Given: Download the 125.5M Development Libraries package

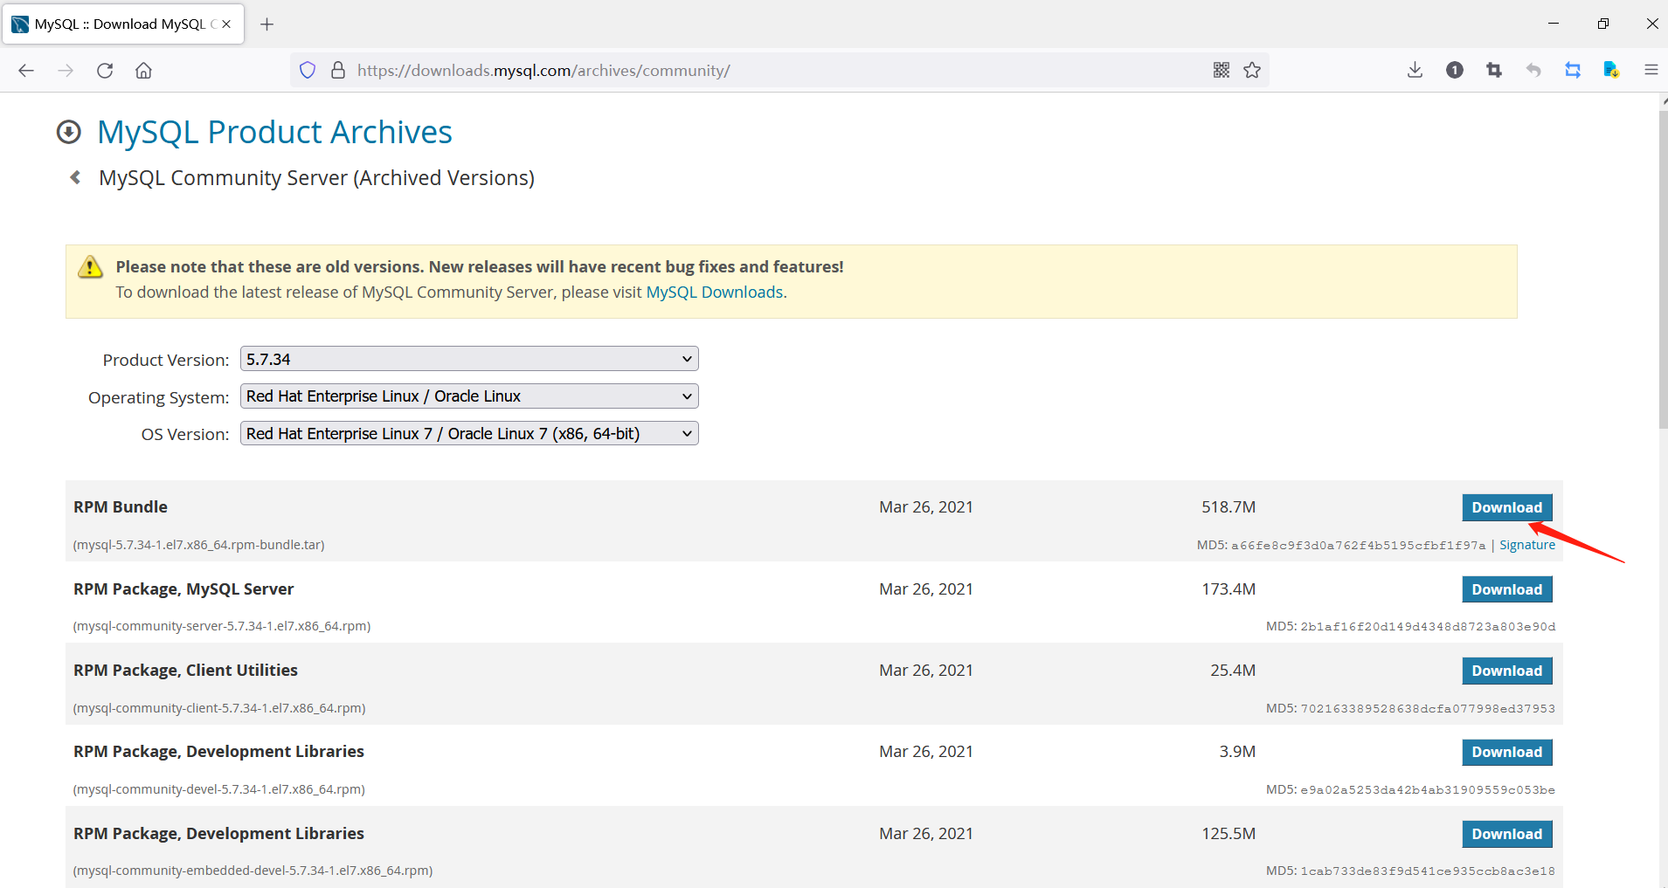Looking at the screenshot, I should pos(1507,834).
